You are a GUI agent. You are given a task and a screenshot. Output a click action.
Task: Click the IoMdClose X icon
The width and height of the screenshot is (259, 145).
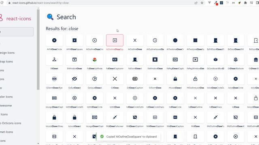[x=115, y=98]
